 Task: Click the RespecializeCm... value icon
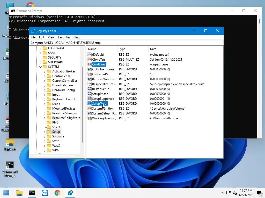89,84
